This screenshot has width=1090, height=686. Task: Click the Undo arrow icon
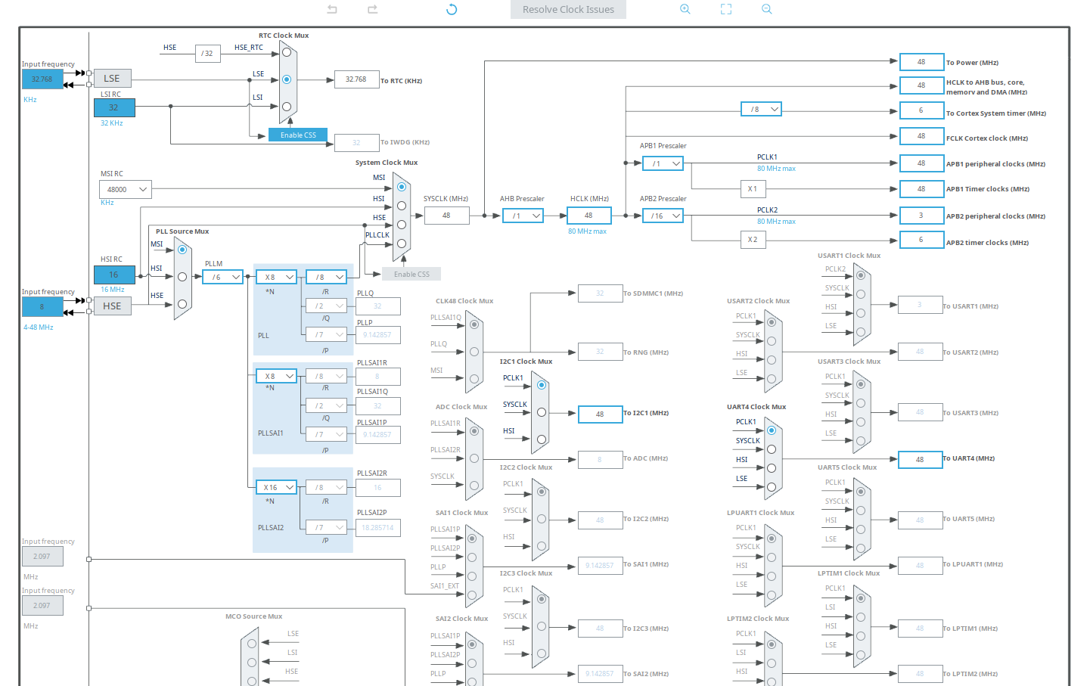coord(331,9)
